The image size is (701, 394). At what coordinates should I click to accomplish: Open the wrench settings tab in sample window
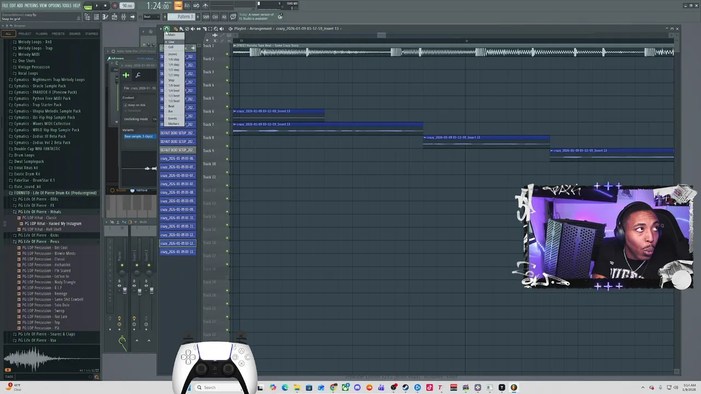(138, 75)
